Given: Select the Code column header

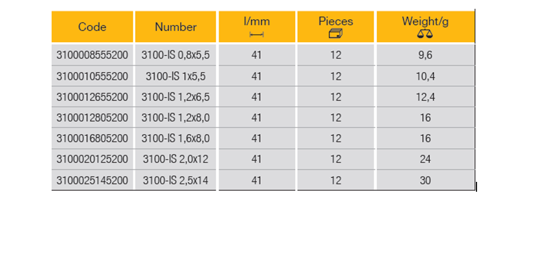Looking at the screenshot, I should click(92, 27).
